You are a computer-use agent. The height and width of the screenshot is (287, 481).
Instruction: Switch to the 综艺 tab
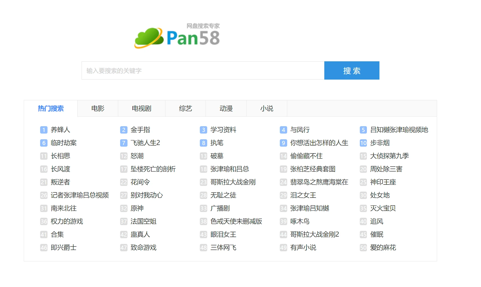[x=185, y=108]
